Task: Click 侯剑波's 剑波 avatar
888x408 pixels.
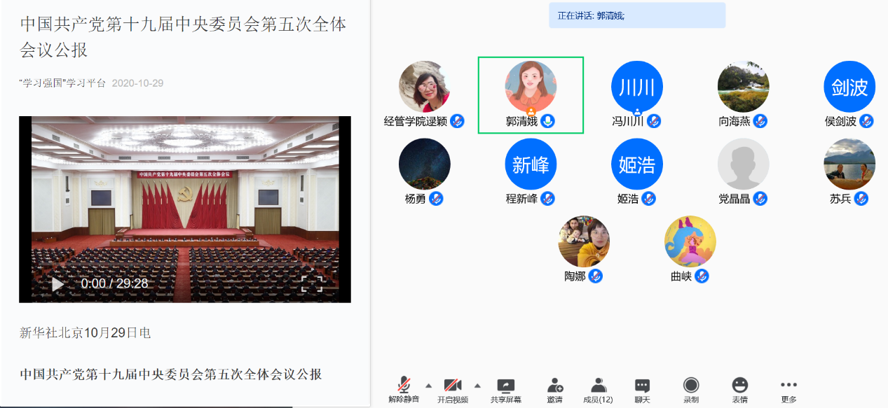Action: click(849, 86)
